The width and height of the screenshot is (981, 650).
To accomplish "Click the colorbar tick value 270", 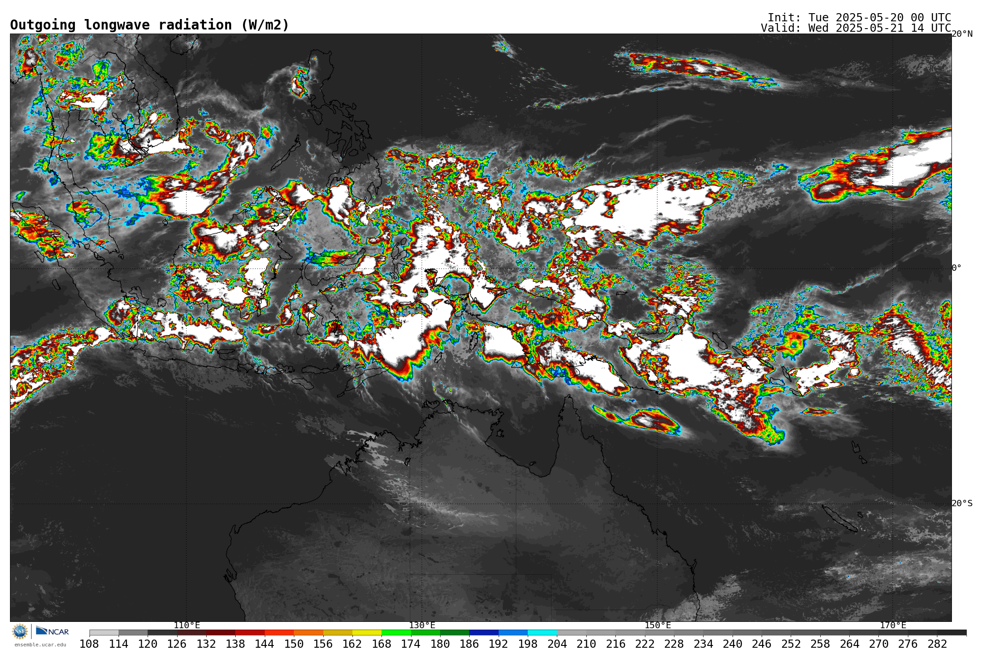I will [879, 644].
